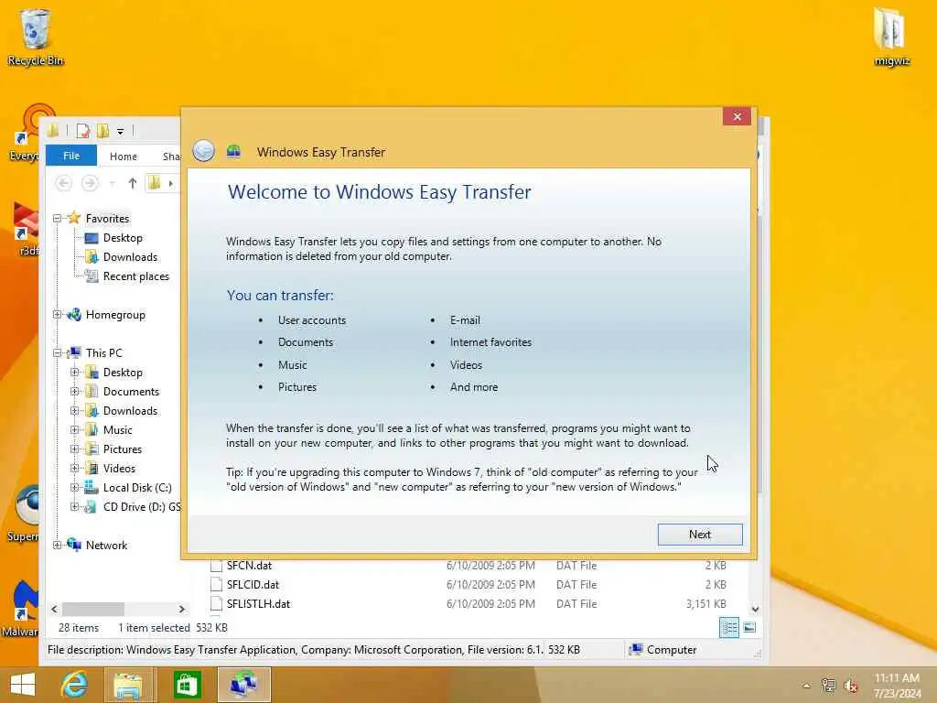Image resolution: width=937 pixels, height=703 pixels.
Task: Click the Properties quick access icon
Action: [83, 130]
